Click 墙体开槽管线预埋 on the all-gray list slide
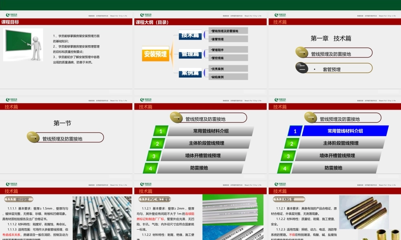 click(203, 155)
